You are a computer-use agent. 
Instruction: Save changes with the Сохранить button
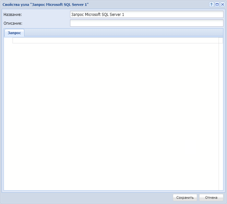pyautogui.click(x=185, y=198)
